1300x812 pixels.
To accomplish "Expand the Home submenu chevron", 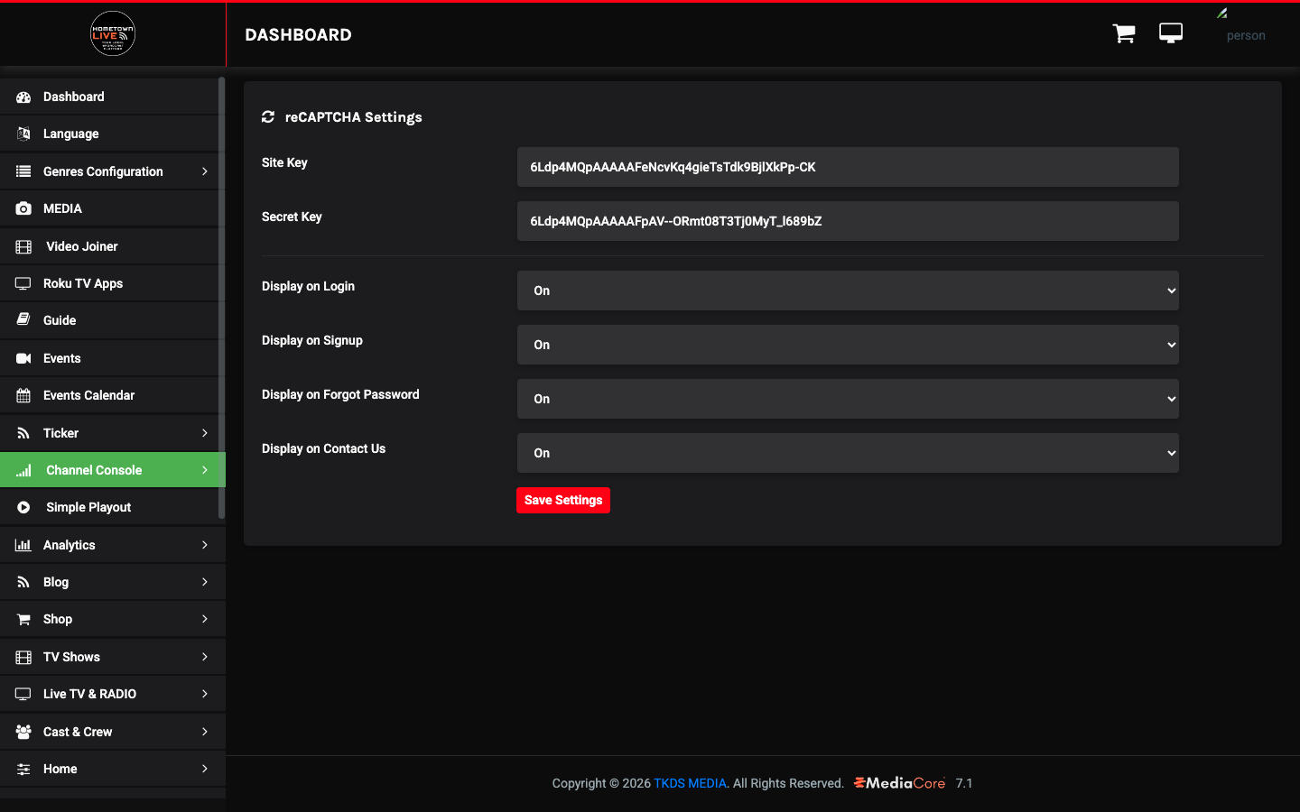I will 205,769.
